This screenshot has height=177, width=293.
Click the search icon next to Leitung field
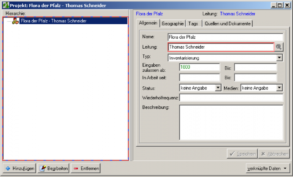pyautogui.click(x=279, y=47)
